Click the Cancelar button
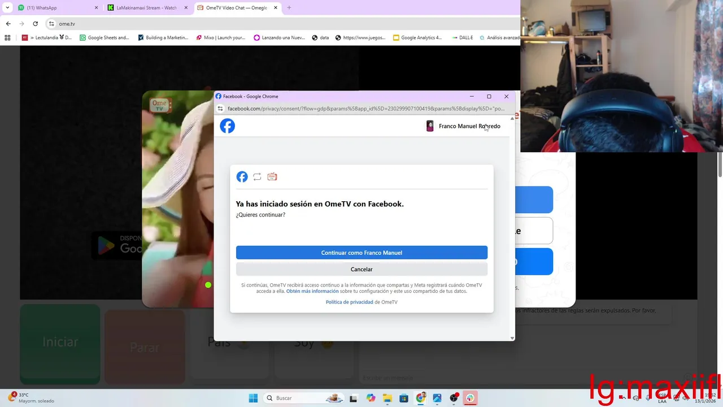The height and width of the screenshot is (407, 723). [x=361, y=269]
